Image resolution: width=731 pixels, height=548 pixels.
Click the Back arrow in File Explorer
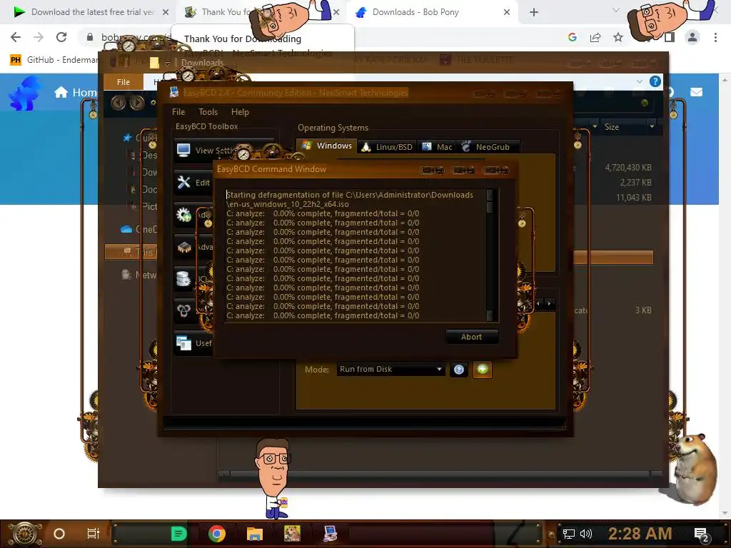point(119,102)
